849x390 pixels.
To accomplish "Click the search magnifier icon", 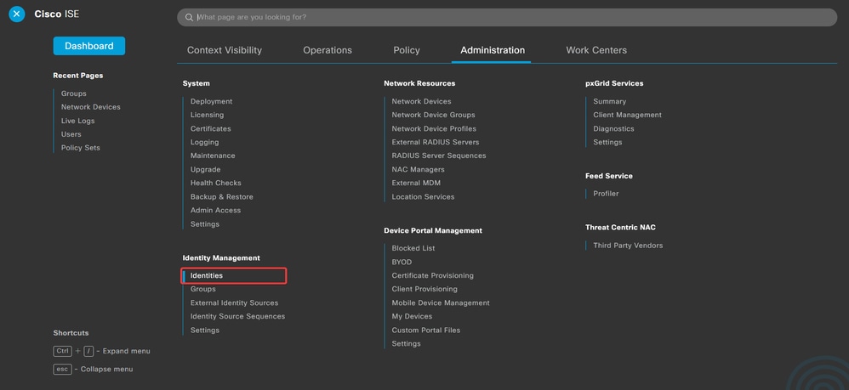I will click(x=189, y=17).
